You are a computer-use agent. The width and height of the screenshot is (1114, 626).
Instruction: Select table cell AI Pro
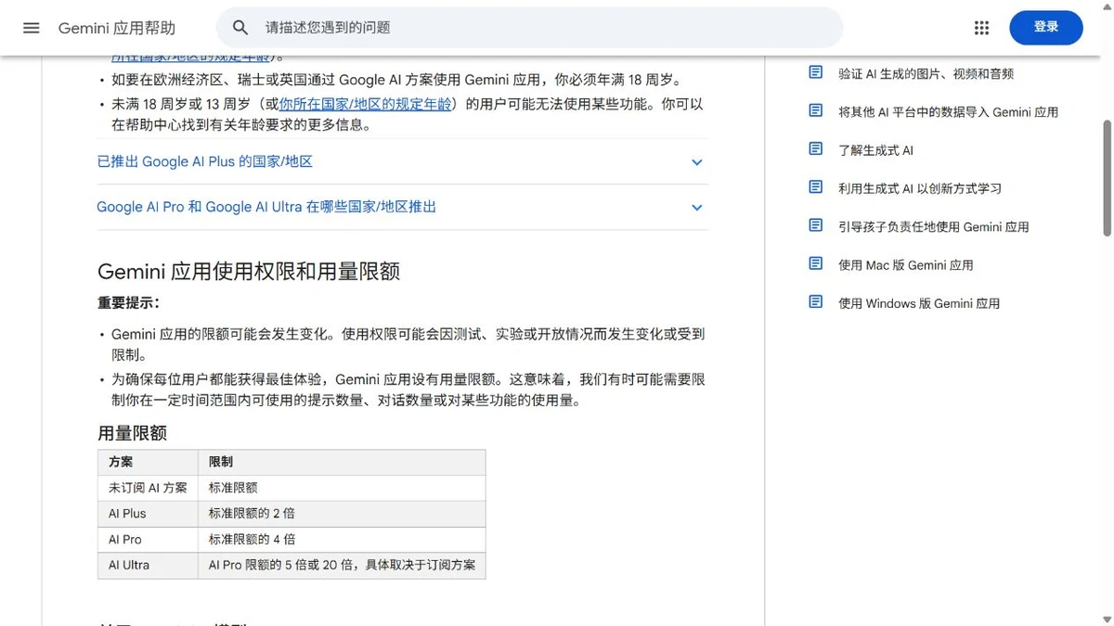148,540
